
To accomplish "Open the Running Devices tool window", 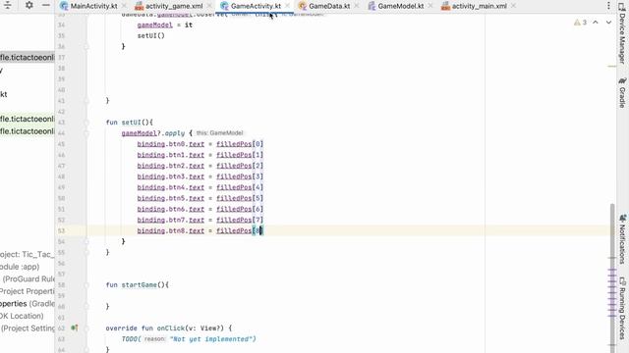I will (622, 308).
